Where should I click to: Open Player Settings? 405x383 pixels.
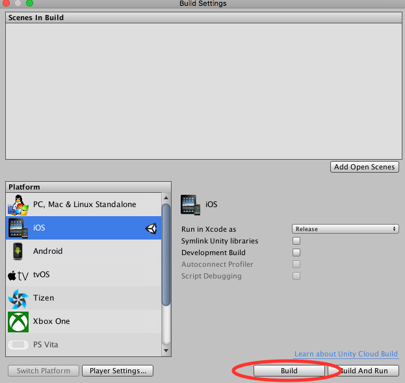coord(118,371)
